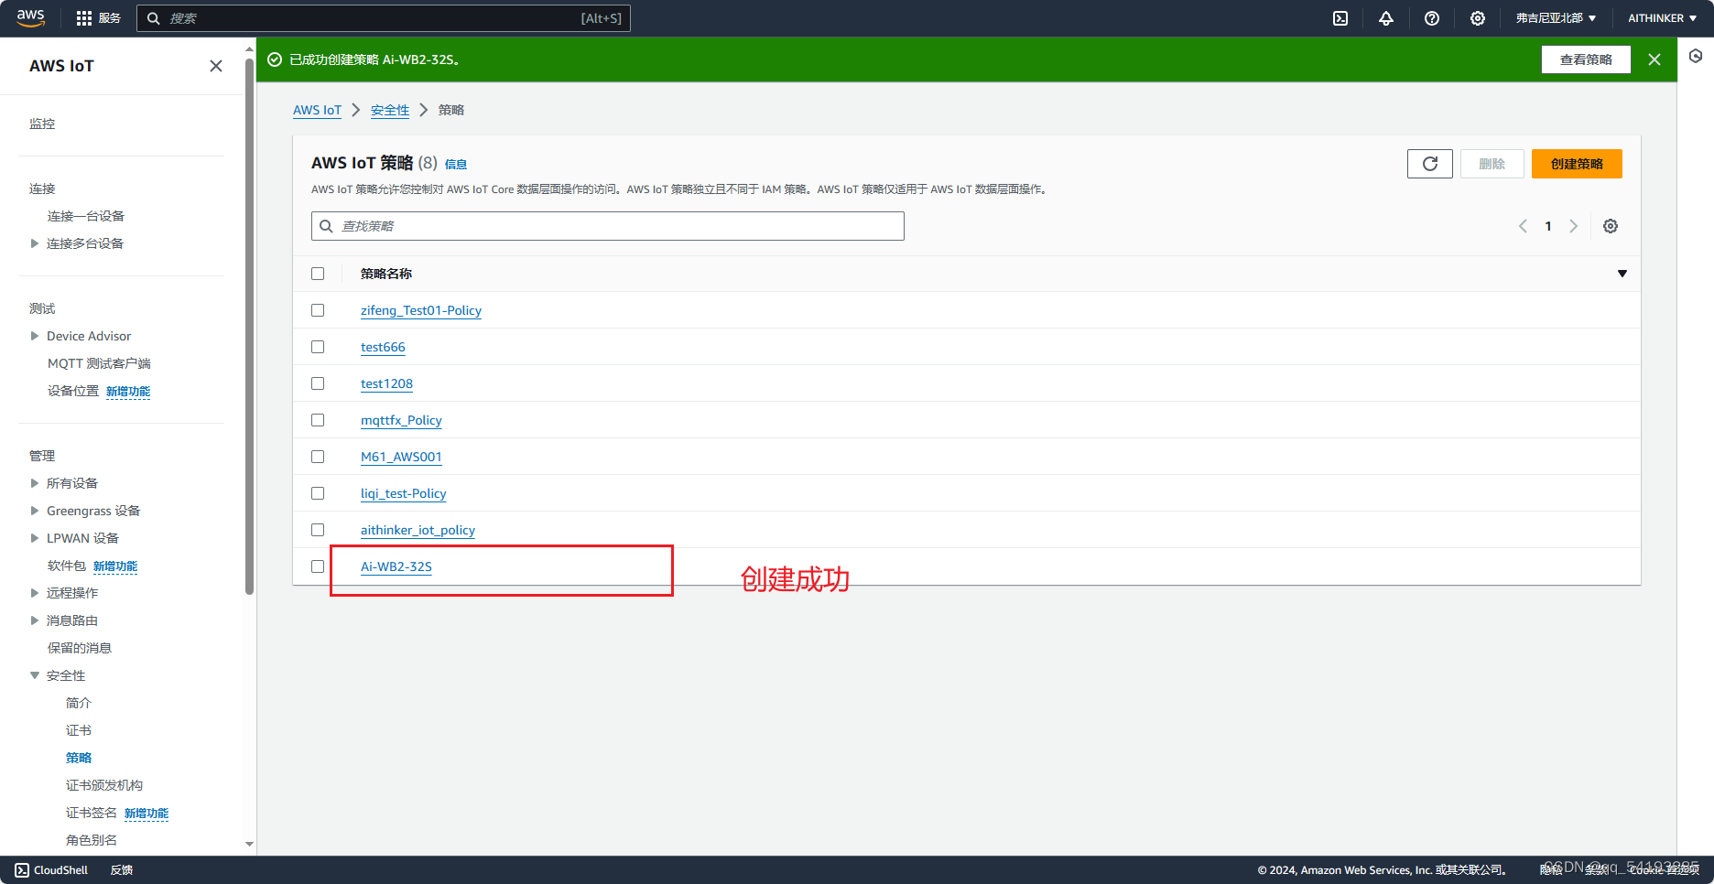Click the 安全性 breadcrumb link
The image size is (1714, 884).
[x=390, y=110]
